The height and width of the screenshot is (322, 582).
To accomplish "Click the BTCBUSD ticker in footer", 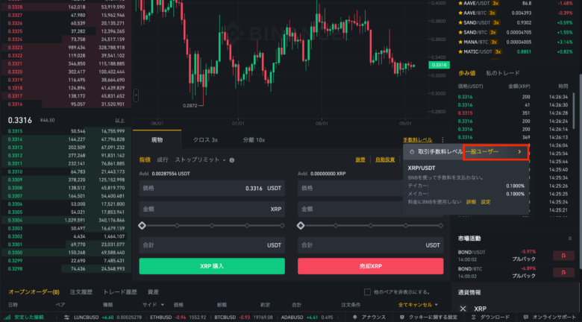I will coord(243,318).
